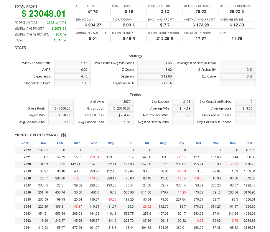Select SQN Score value 11.56
The image size is (270, 232).
(x=237, y=38)
